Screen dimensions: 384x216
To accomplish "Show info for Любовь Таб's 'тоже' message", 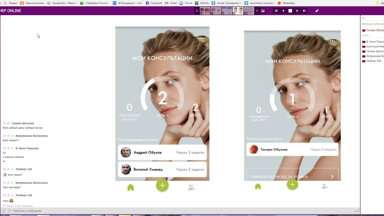I will click(12, 195).
